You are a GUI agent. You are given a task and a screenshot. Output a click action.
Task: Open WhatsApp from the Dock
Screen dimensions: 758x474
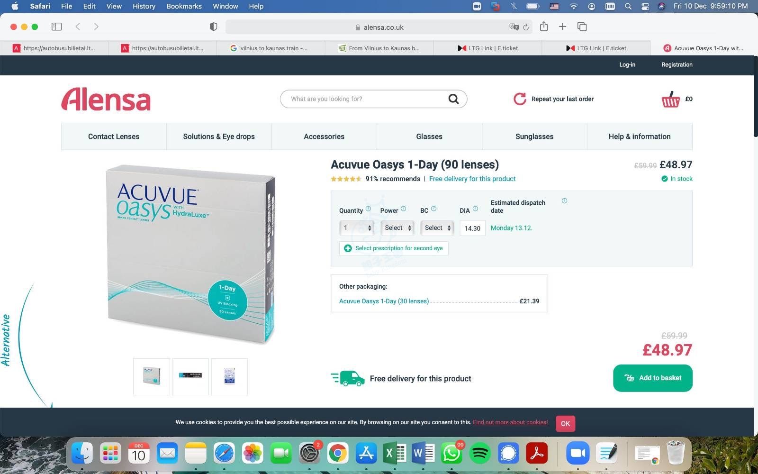[451, 454]
